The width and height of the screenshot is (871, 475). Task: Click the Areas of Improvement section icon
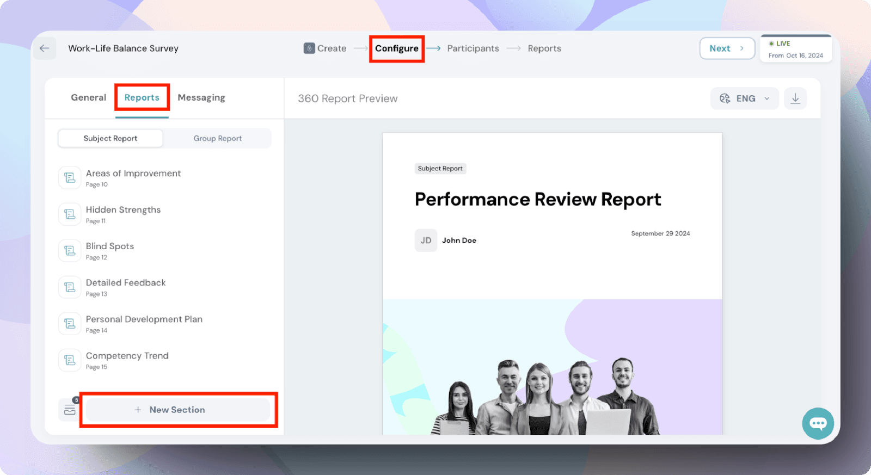(x=70, y=178)
